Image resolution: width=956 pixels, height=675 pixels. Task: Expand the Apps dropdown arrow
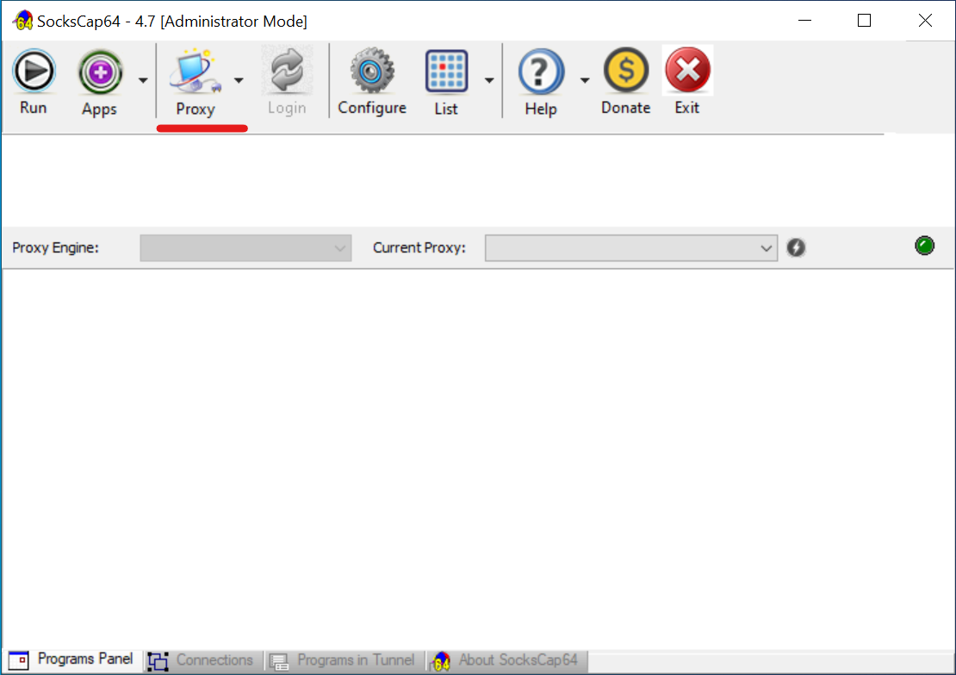coord(143,81)
